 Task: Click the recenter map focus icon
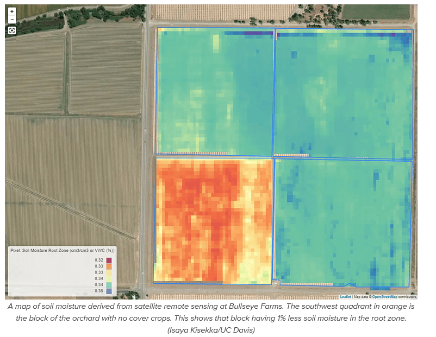(x=12, y=30)
